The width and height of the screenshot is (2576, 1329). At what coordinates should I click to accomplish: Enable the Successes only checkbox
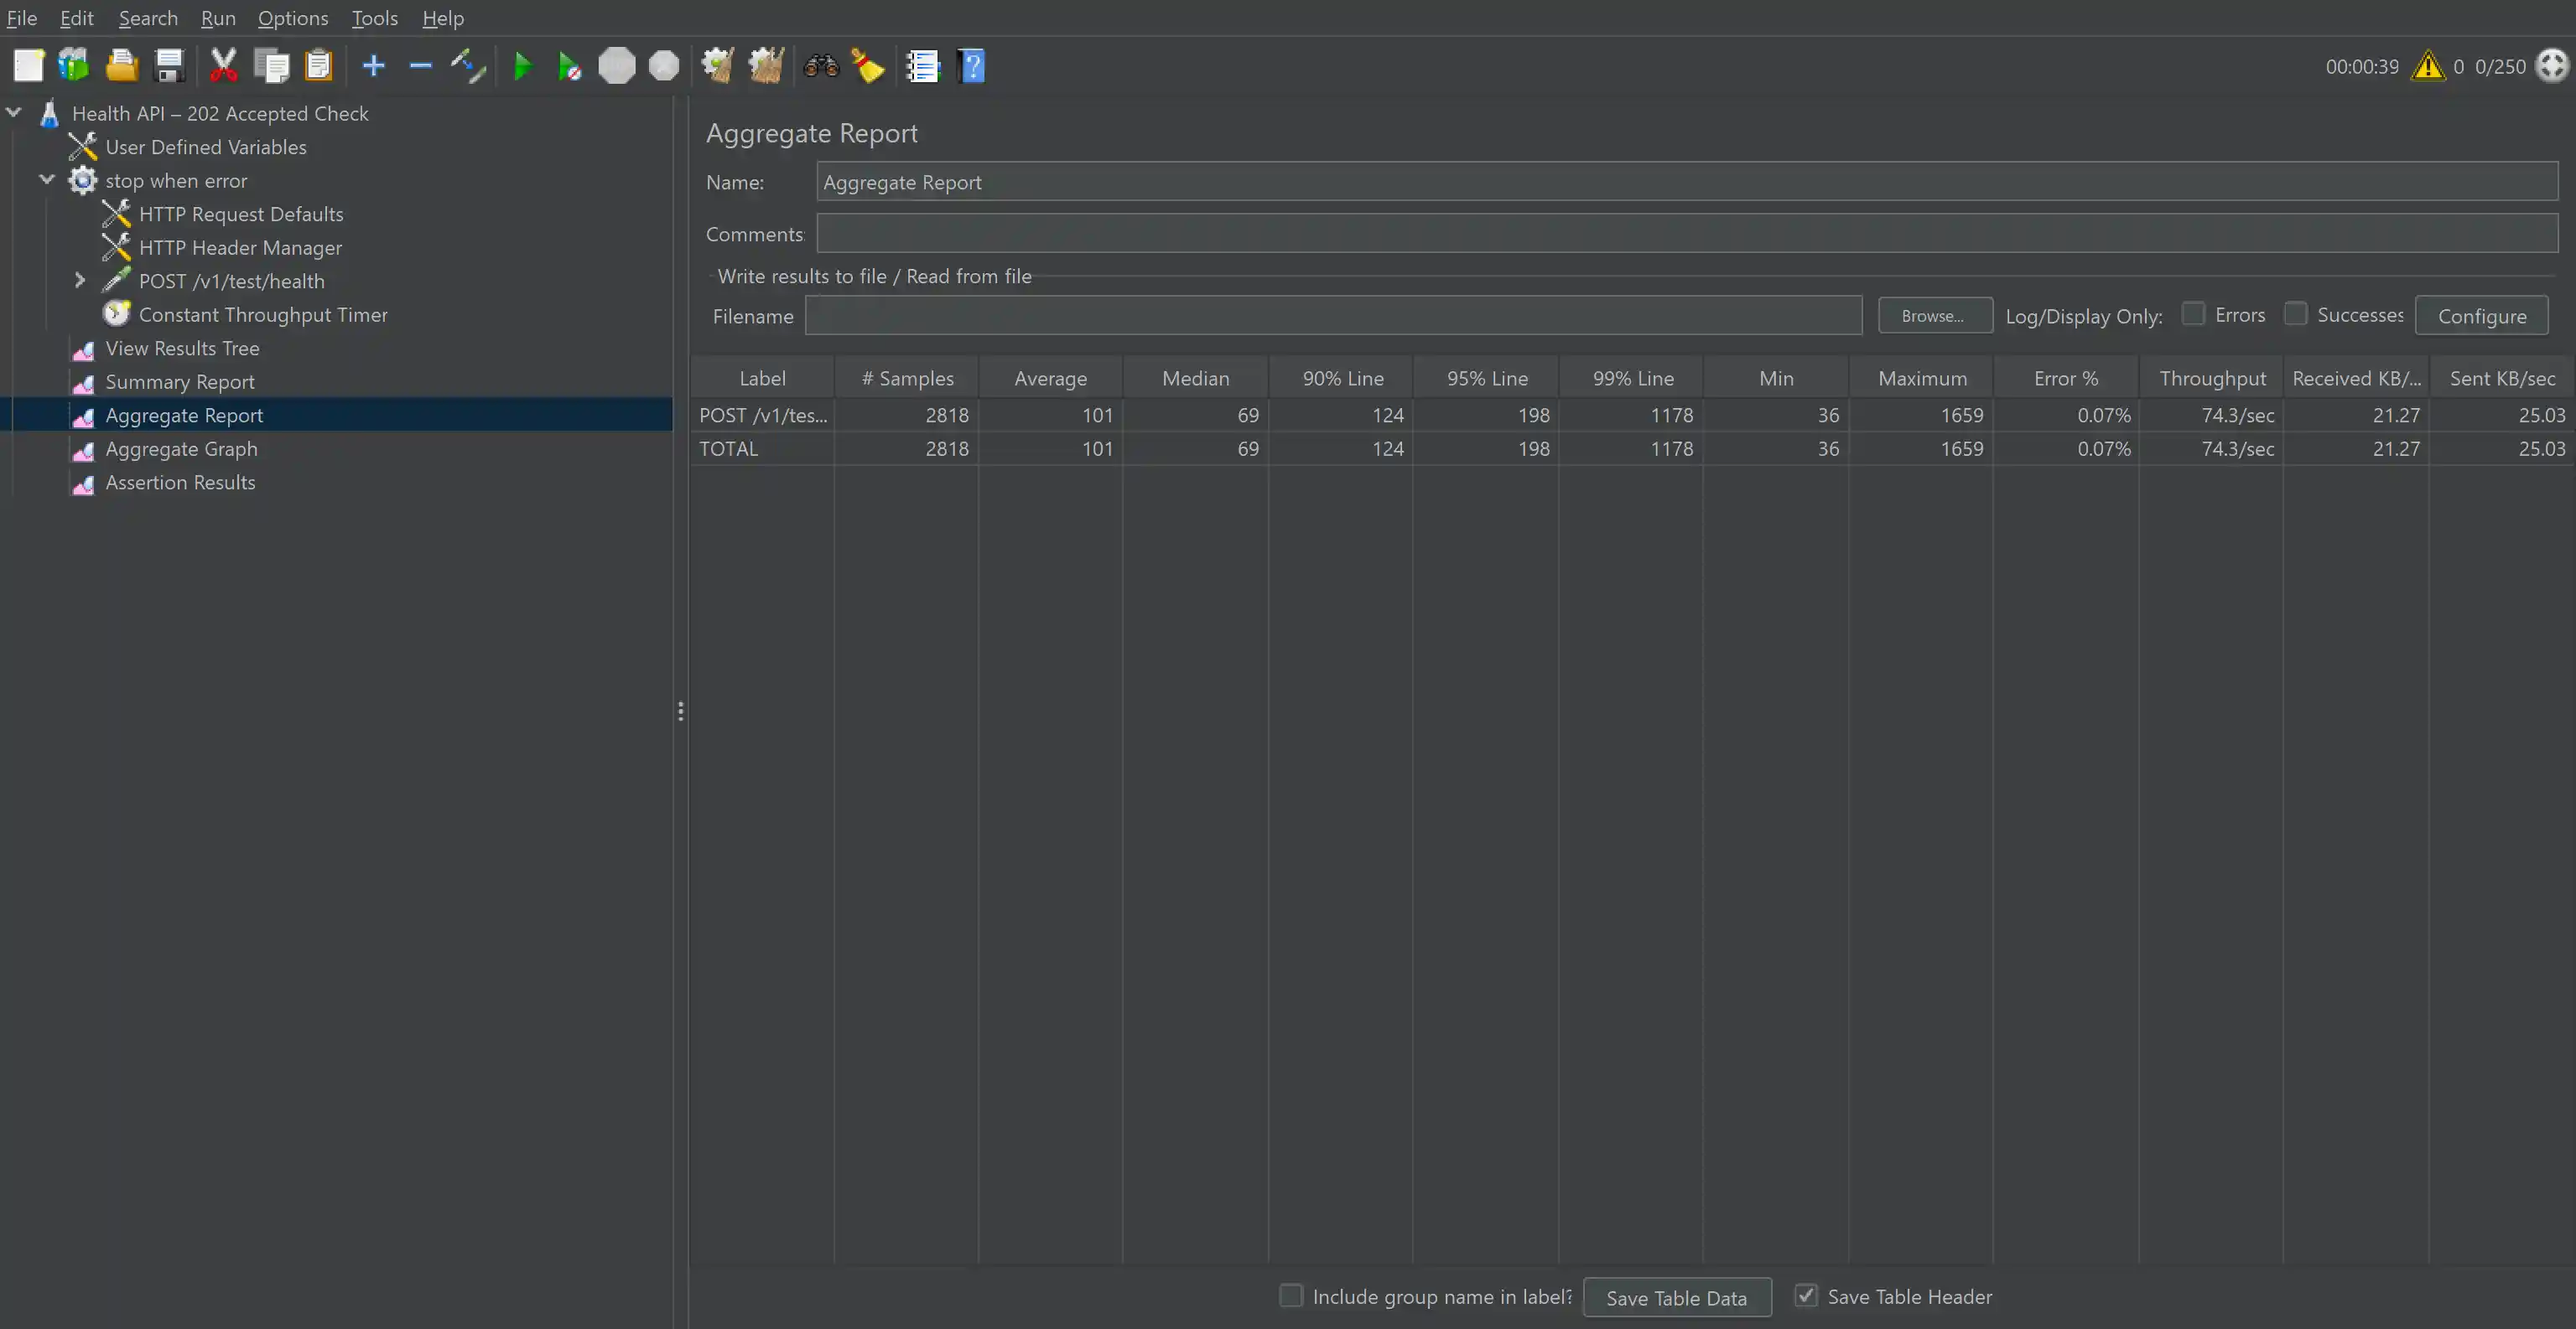2295,313
